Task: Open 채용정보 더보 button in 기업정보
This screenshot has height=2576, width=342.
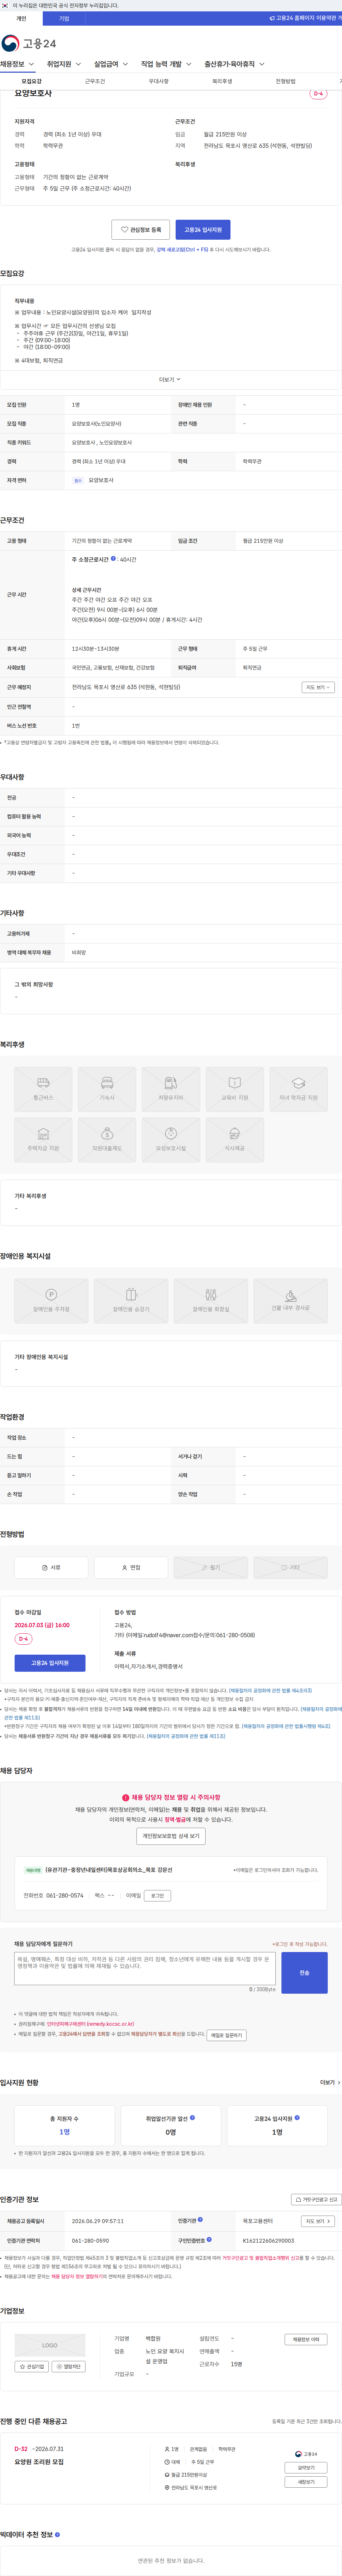Action: click(x=306, y=2339)
